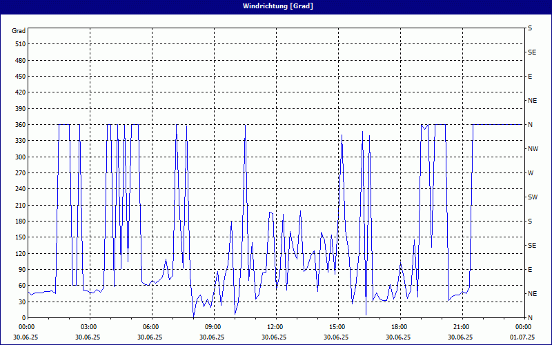This screenshot has height=345, width=552.
Task: Click the 06:00 time axis label
Action: (150, 326)
